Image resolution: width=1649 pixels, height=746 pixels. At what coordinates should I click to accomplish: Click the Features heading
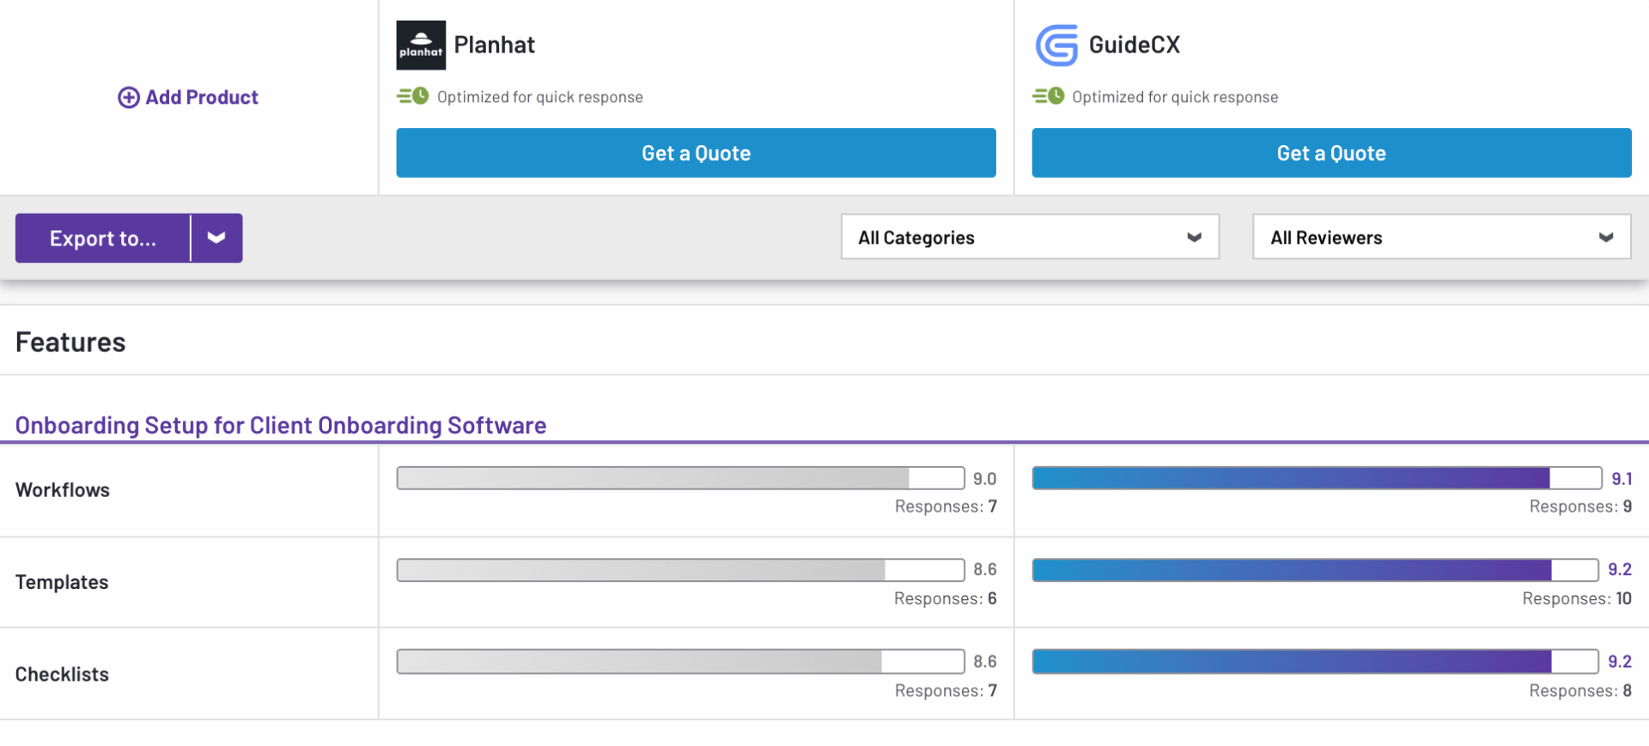pos(70,343)
